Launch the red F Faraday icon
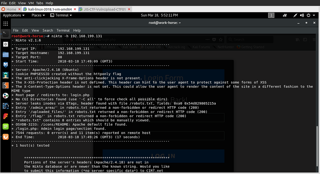The width and height of the screenshot is (320, 174). point(5,116)
